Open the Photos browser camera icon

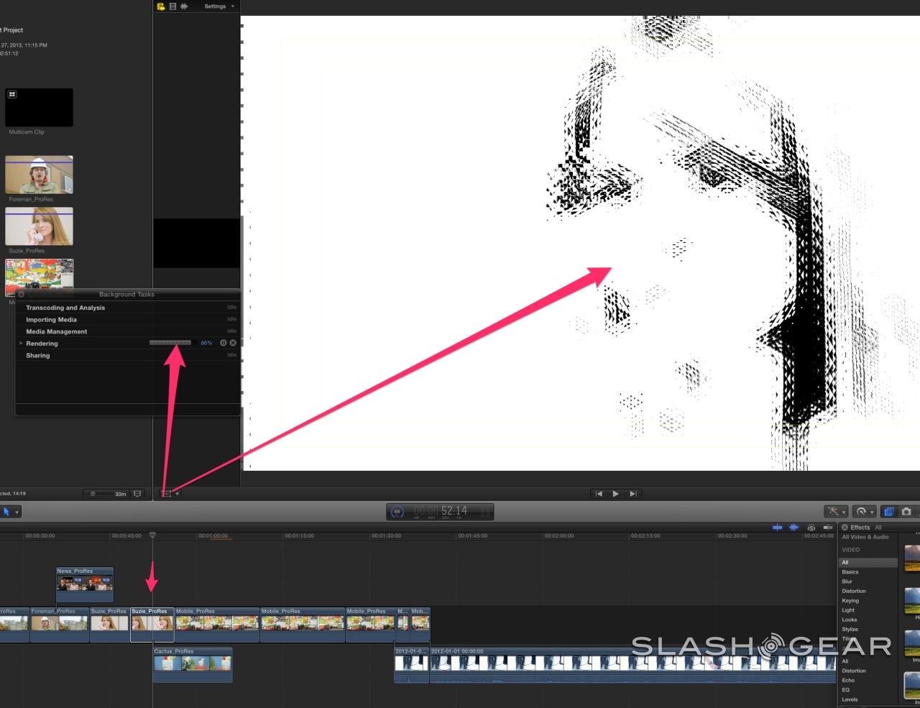(x=906, y=512)
